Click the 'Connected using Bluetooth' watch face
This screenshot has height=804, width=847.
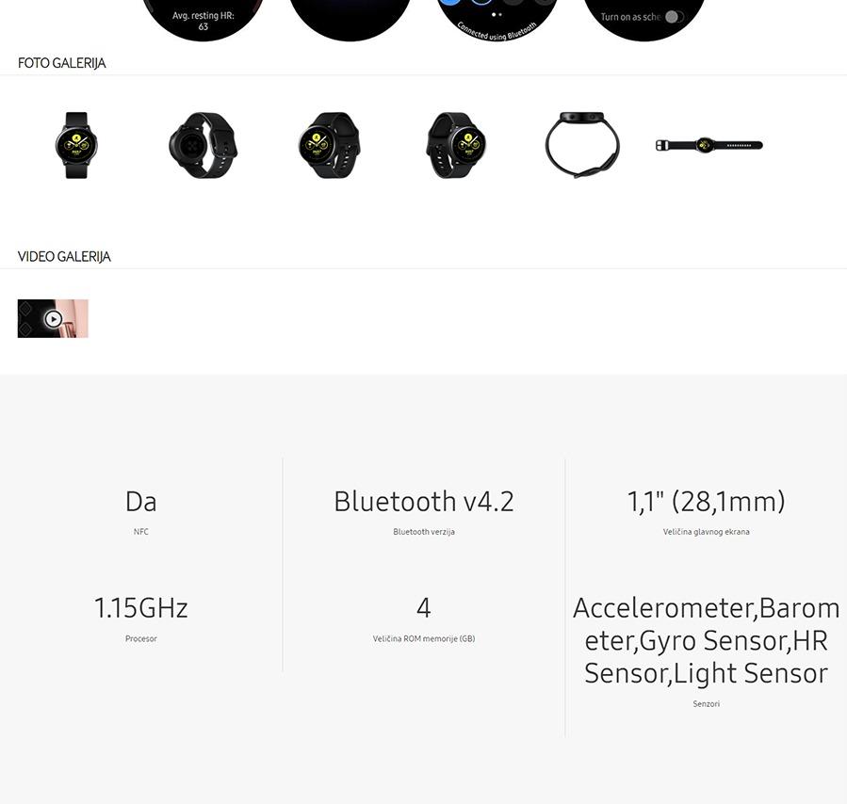click(x=497, y=21)
